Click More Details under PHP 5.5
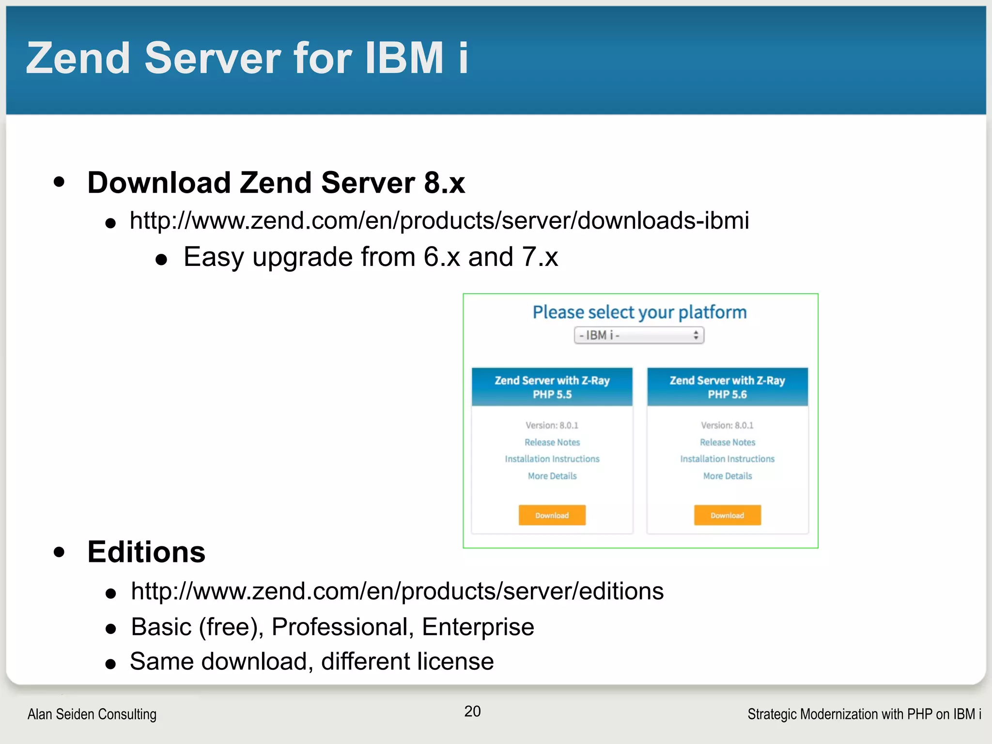The width and height of the screenshot is (992, 744). pyautogui.click(x=552, y=476)
